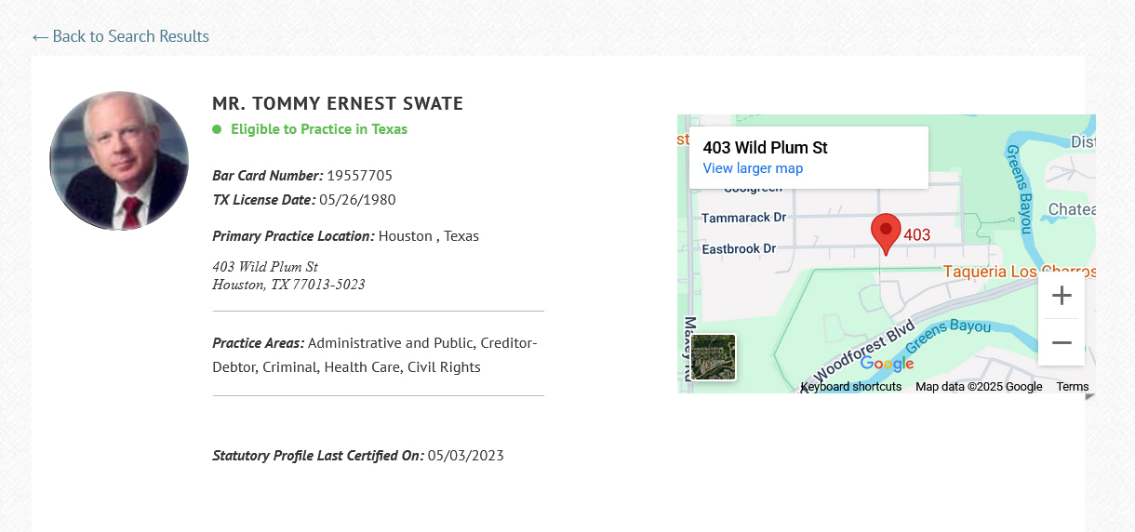Click the Google logo on map
This screenshot has height=532, width=1135.
click(887, 364)
